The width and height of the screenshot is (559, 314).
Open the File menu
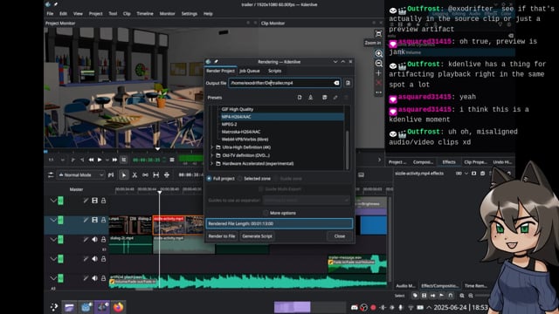(x=50, y=14)
